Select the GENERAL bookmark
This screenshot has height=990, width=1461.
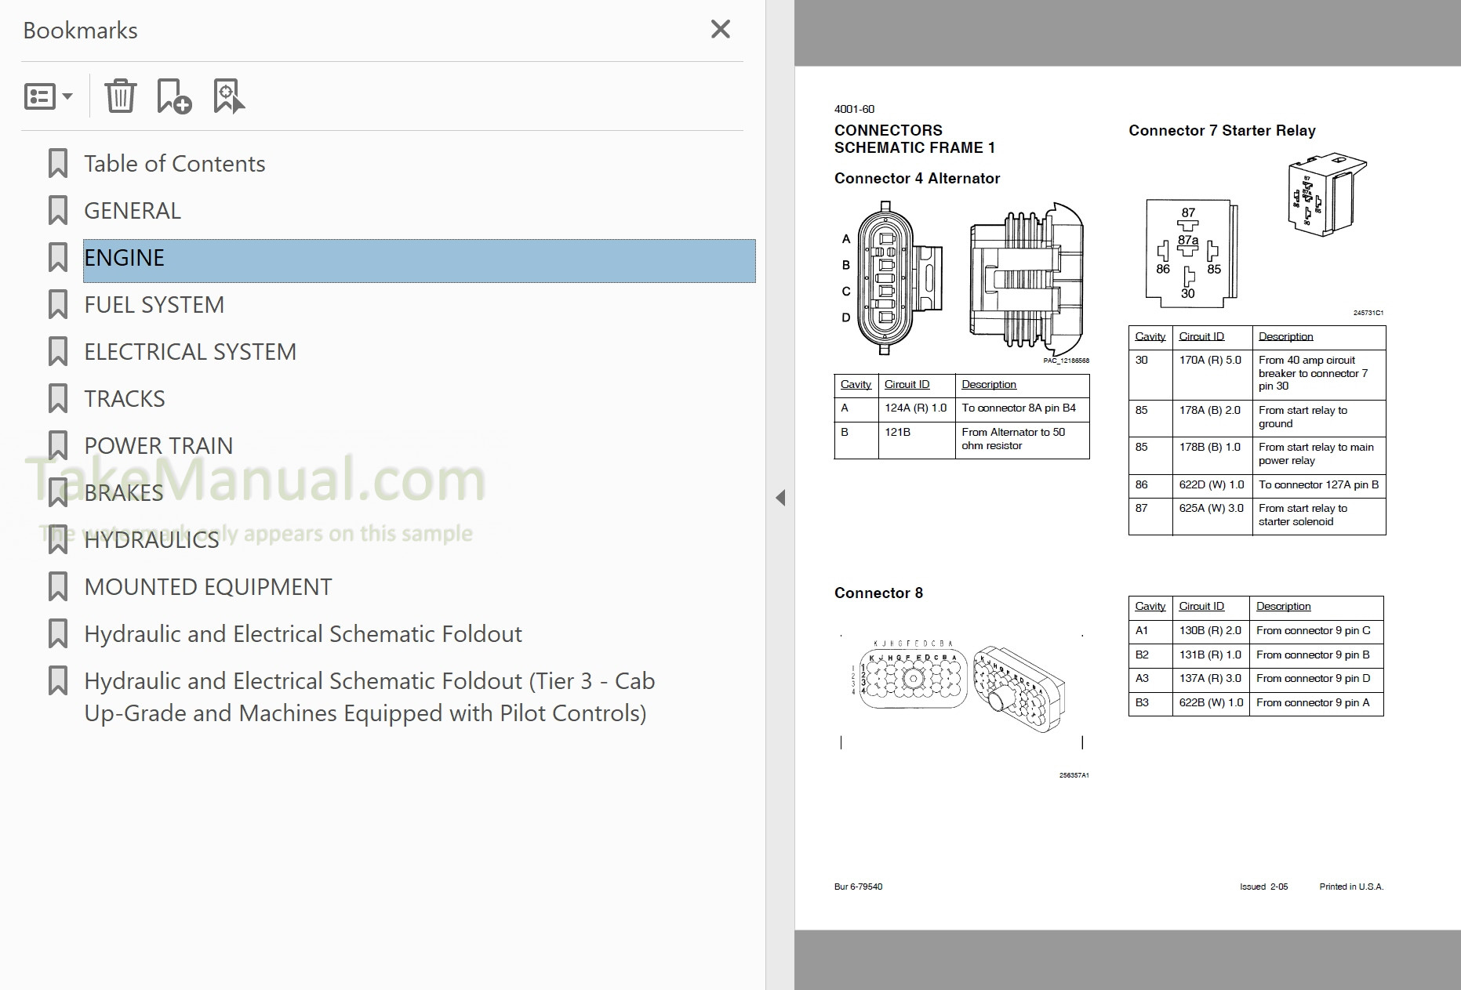coord(132,211)
